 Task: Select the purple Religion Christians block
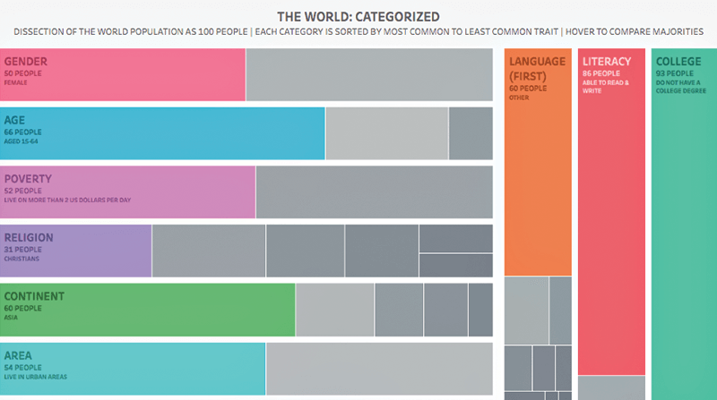pos(76,250)
